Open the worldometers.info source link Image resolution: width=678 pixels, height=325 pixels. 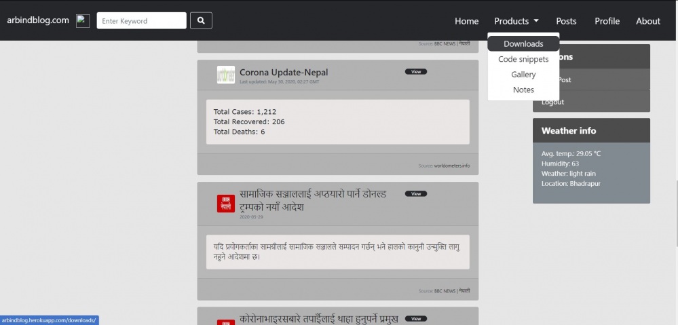pyautogui.click(x=452, y=166)
